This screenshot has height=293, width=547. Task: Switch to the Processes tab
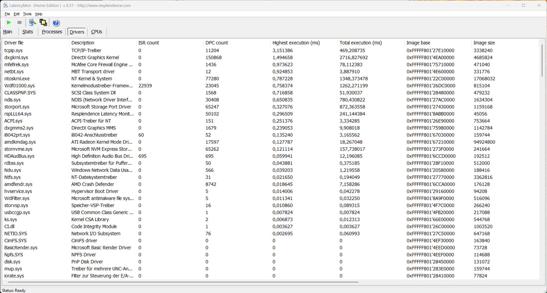(52, 32)
